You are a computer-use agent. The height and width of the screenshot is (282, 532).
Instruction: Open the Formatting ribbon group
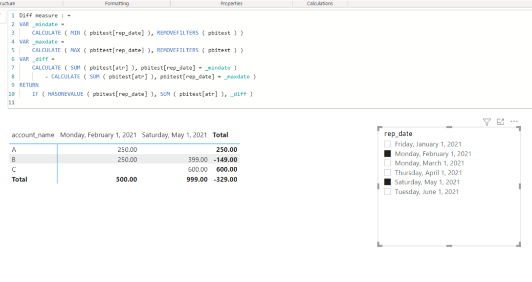pyautogui.click(x=117, y=3)
